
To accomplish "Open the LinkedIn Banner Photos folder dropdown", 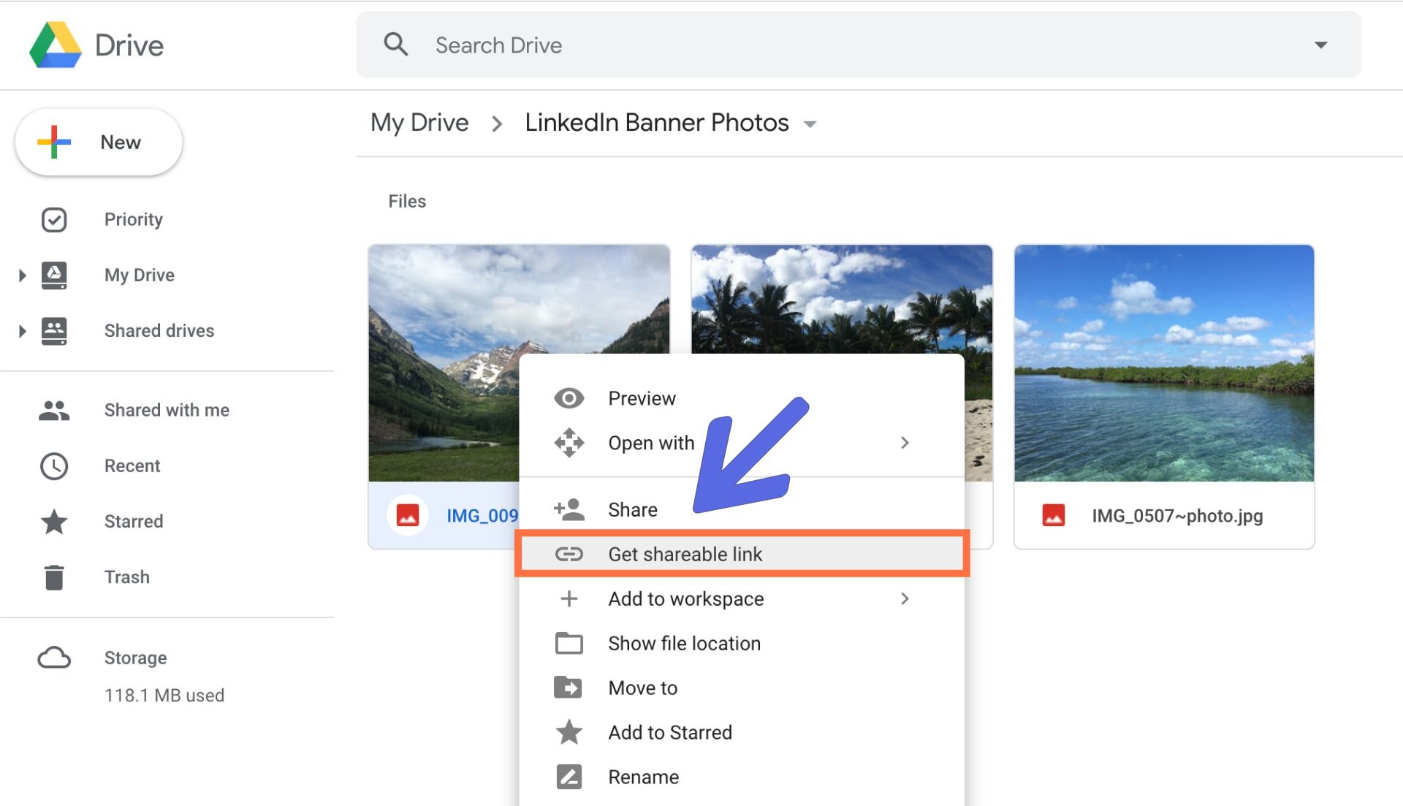I will pos(810,124).
